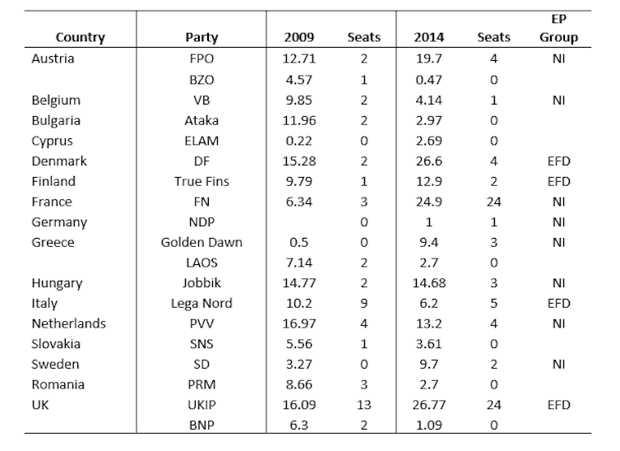
Task: Click the Country column header
Action: pyautogui.click(x=81, y=37)
